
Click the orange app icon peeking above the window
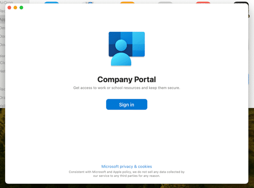click(x=127, y=3)
